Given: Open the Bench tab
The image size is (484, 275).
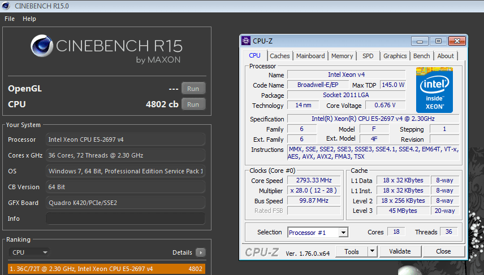Looking at the screenshot, I should [x=422, y=56].
